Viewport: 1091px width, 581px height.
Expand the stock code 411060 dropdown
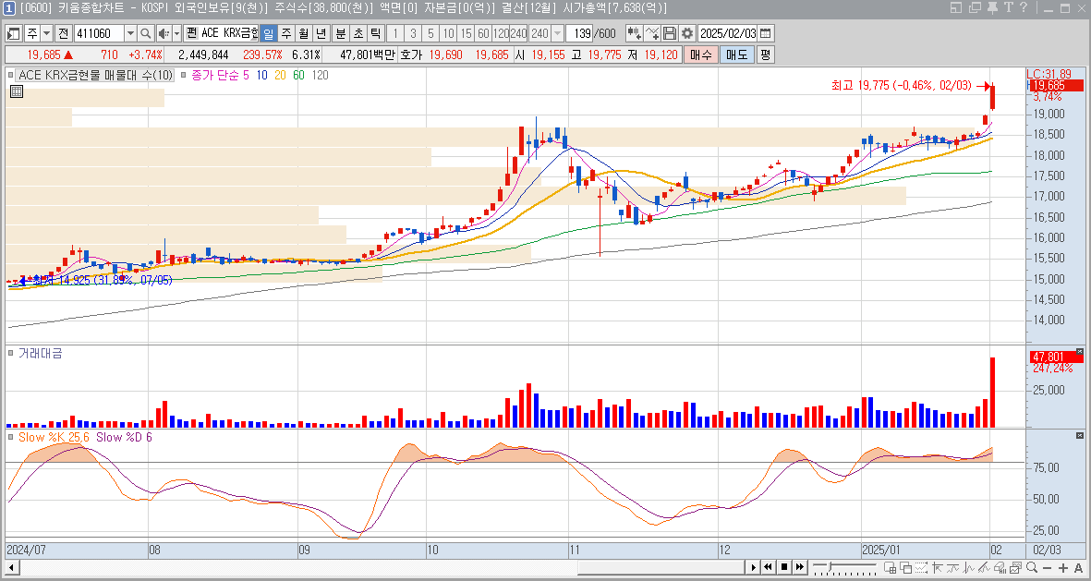click(x=130, y=33)
